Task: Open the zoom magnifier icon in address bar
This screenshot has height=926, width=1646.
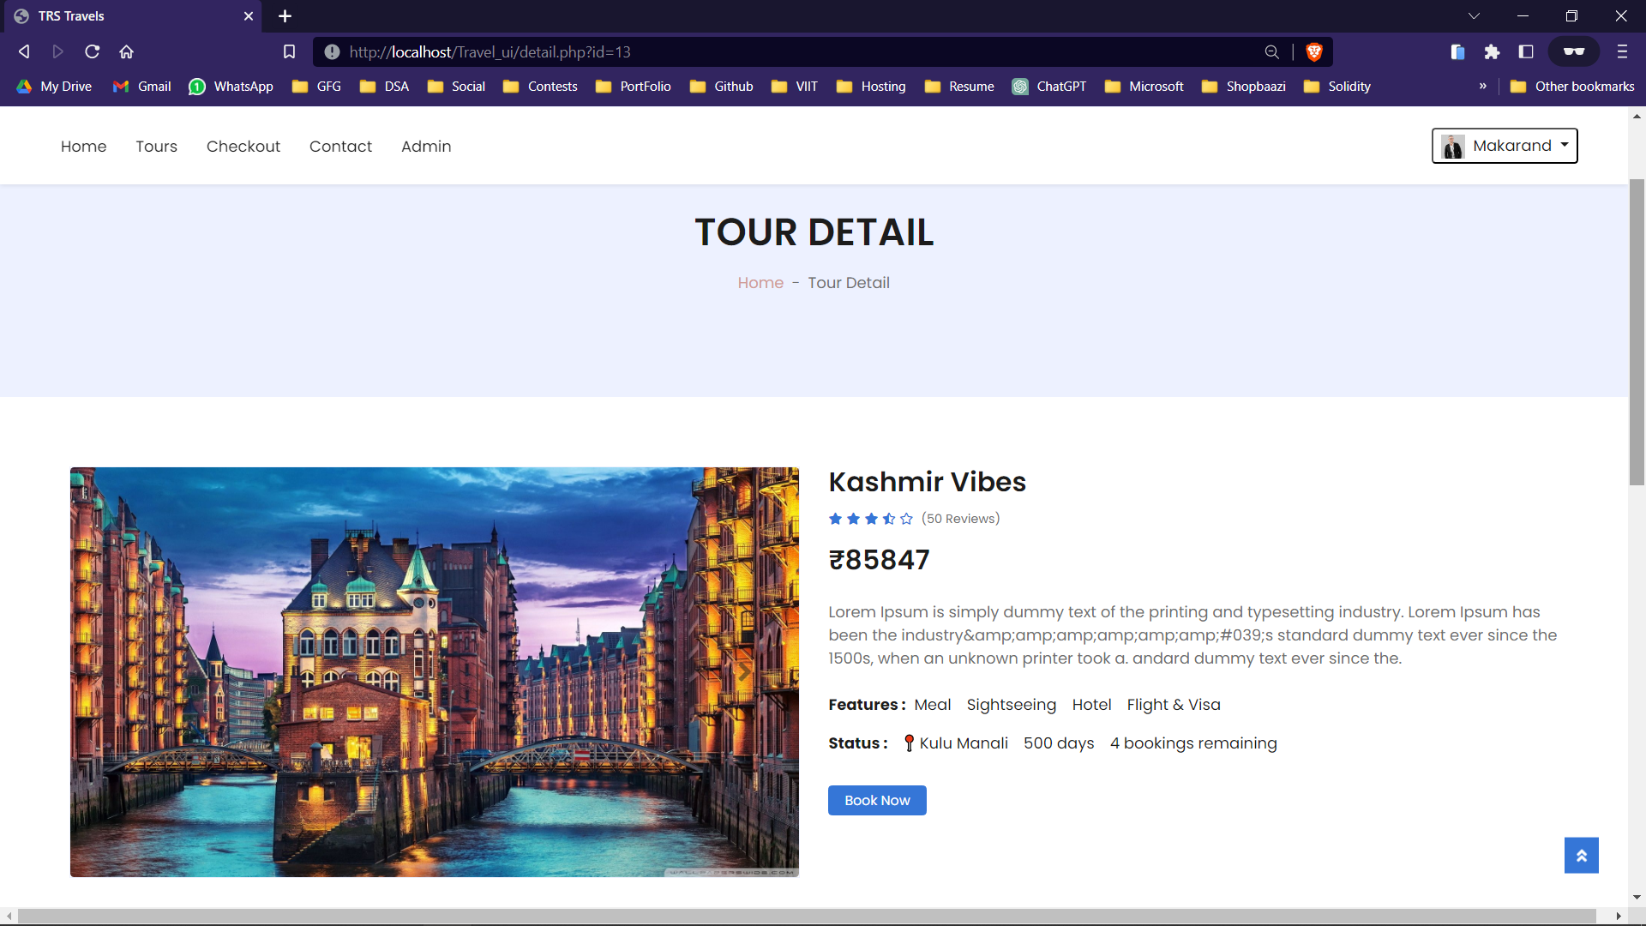Action: 1272,51
